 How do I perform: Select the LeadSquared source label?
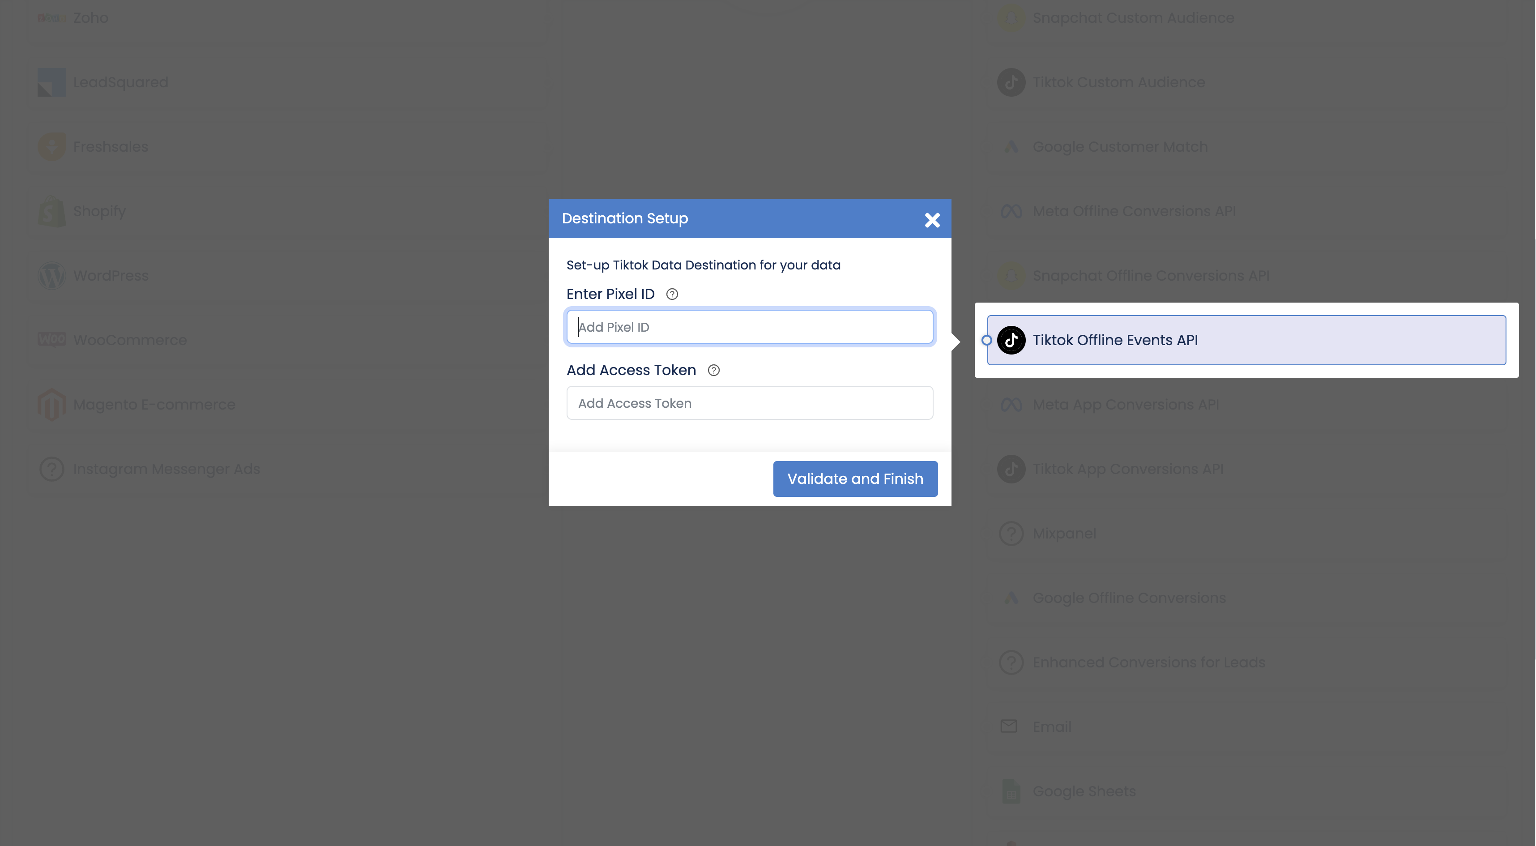(120, 82)
